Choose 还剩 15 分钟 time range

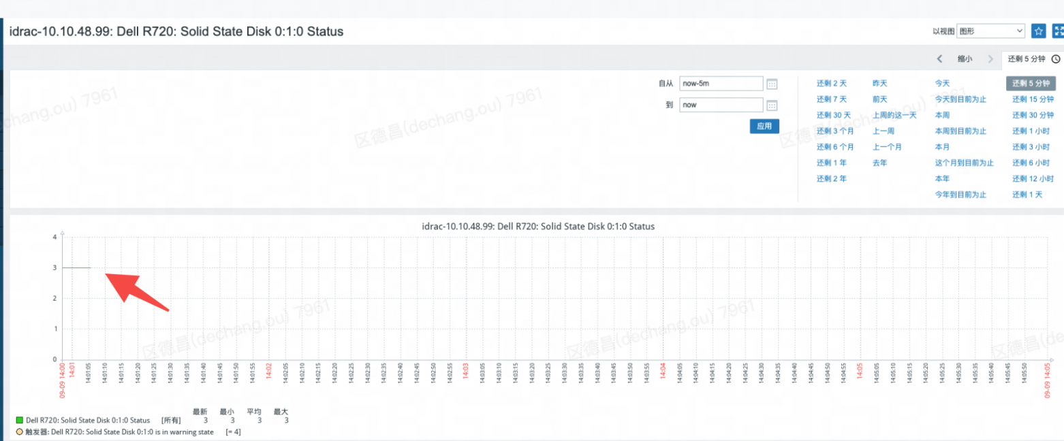1033,99
